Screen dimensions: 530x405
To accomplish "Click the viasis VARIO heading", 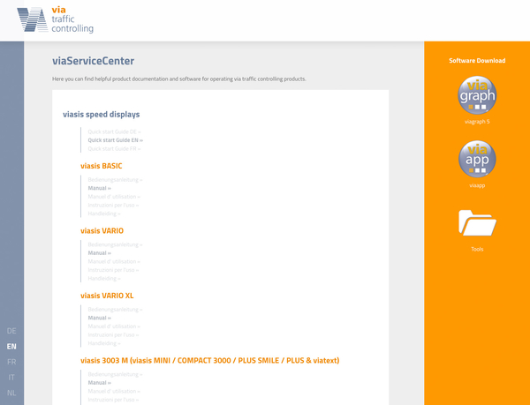I will point(102,230).
